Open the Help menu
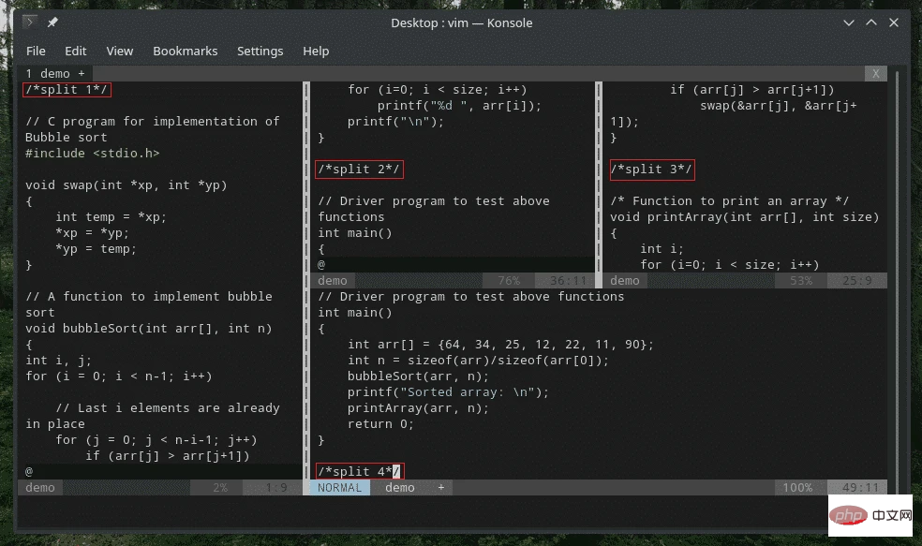 click(x=316, y=51)
